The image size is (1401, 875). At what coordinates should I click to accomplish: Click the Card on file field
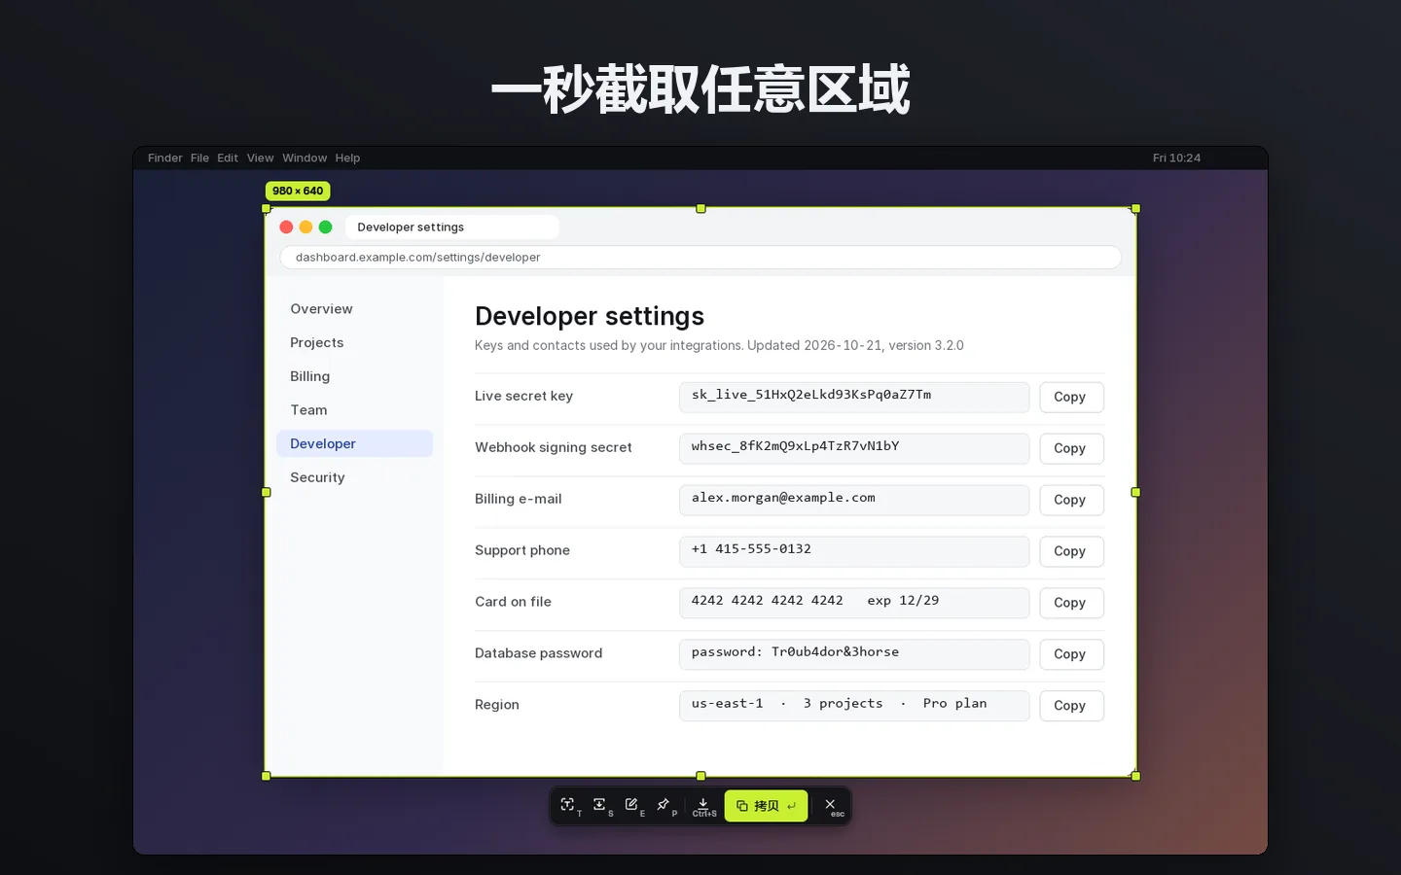click(853, 603)
